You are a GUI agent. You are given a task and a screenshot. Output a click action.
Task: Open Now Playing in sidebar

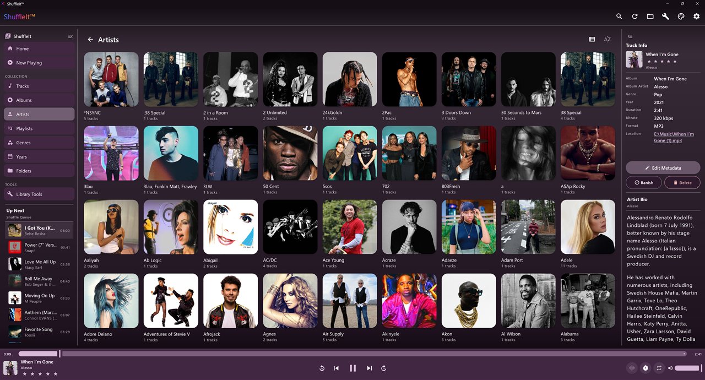click(x=39, y=63)
